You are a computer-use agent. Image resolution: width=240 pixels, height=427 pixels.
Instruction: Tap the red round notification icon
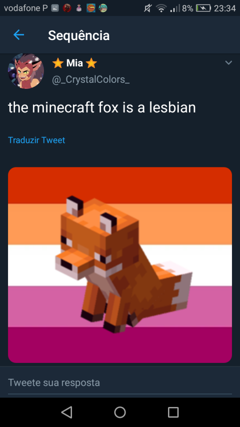67,8
